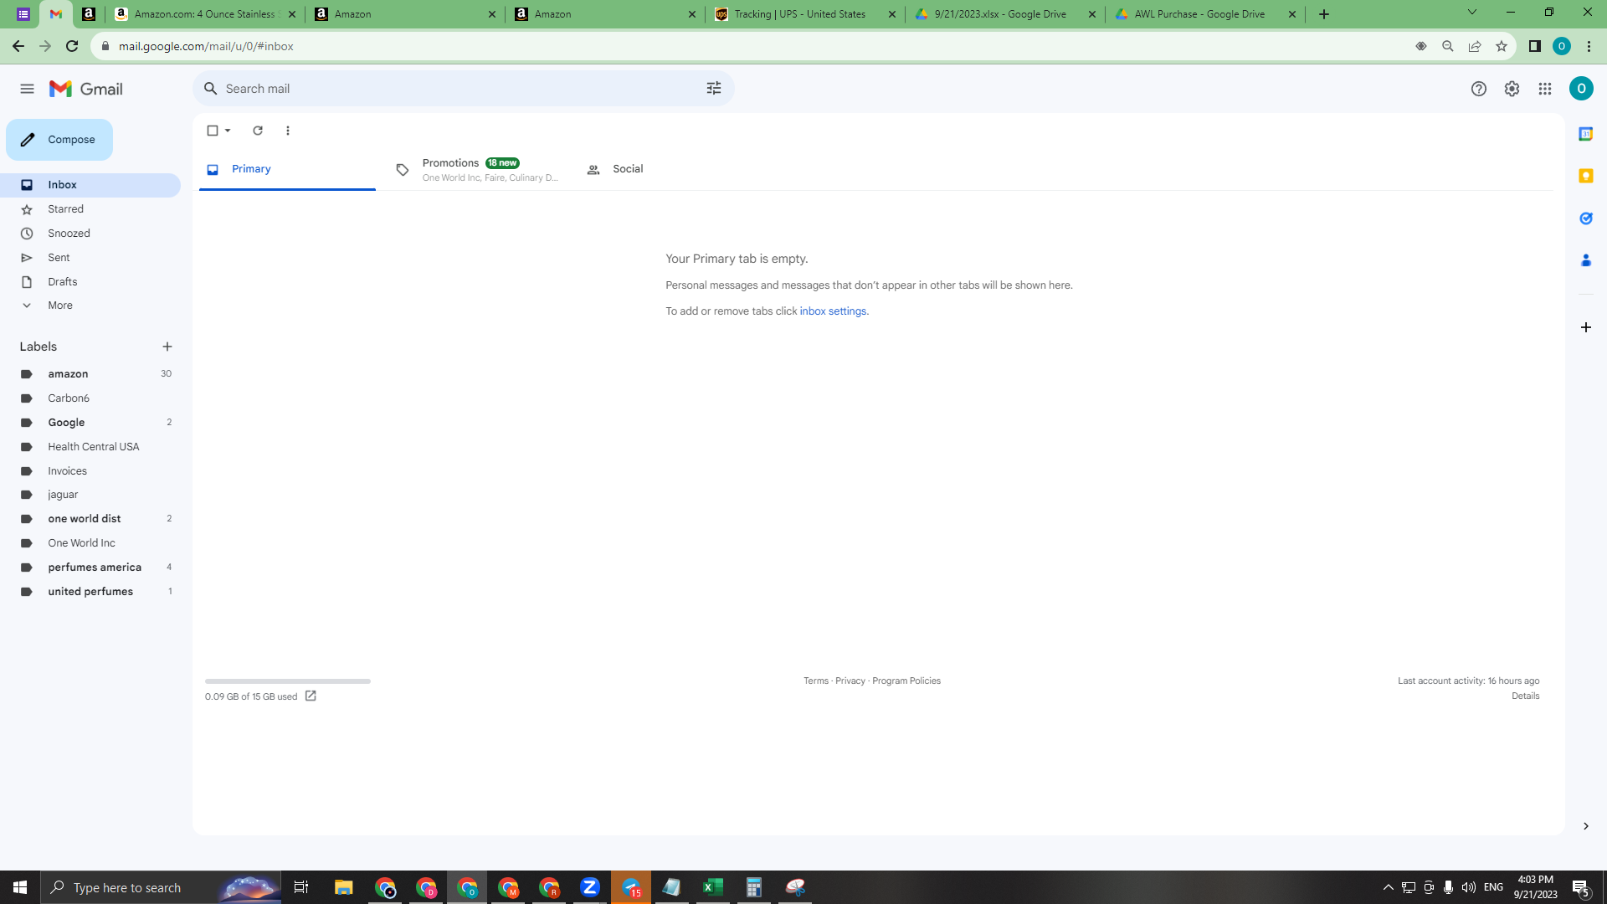The image size is (1607, 904).
Task: Click the Gmail logo
Action: (86, 89)
